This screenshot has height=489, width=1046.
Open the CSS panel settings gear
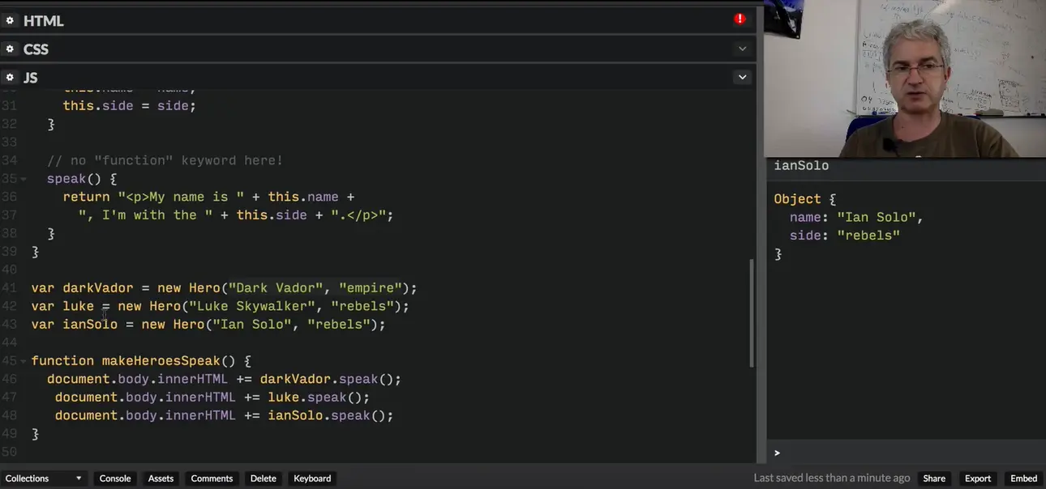click(10, 49)
